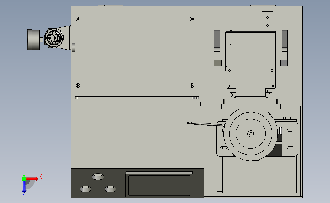
Task: Select the circular regulator fitting beside the knob
Action: pos(54,38)
